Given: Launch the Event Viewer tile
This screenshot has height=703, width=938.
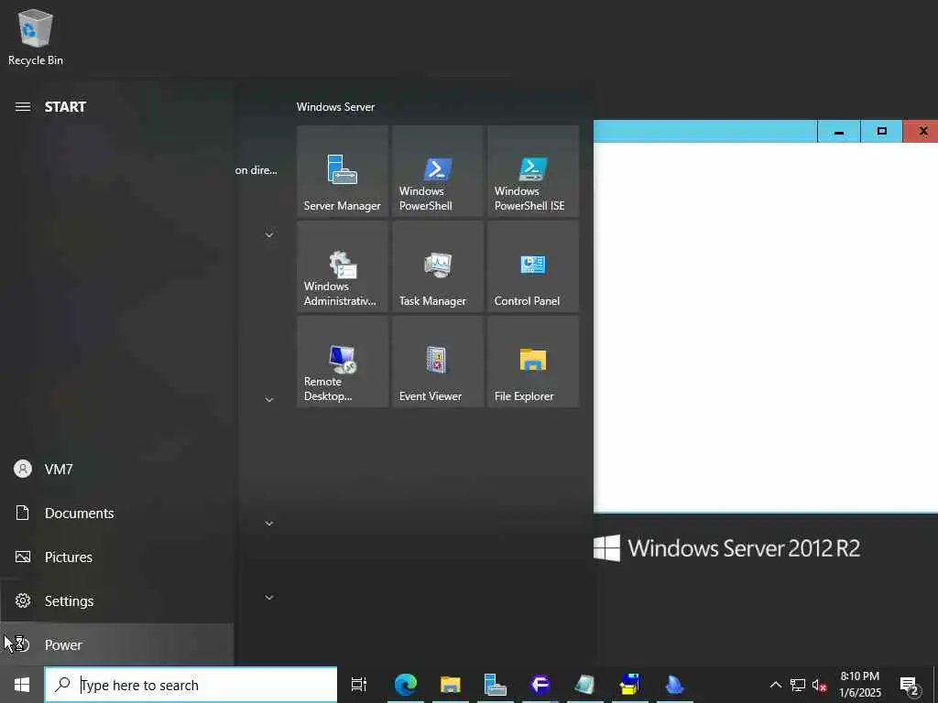Looking at the screenshot, I should click(438, 362).
